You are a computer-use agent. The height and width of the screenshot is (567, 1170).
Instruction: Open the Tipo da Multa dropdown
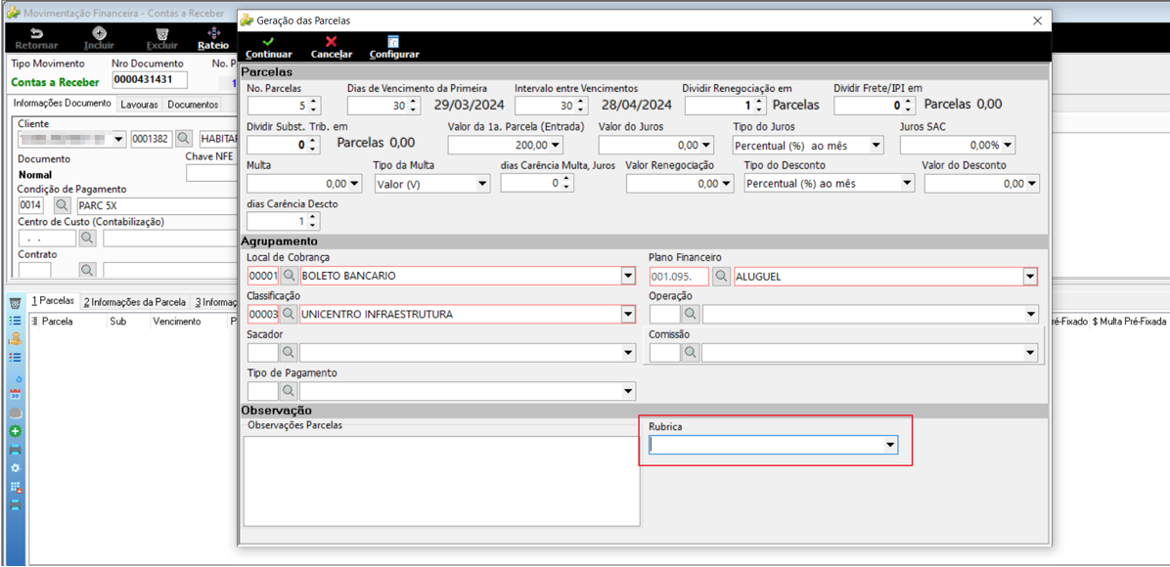pos(482,183)
